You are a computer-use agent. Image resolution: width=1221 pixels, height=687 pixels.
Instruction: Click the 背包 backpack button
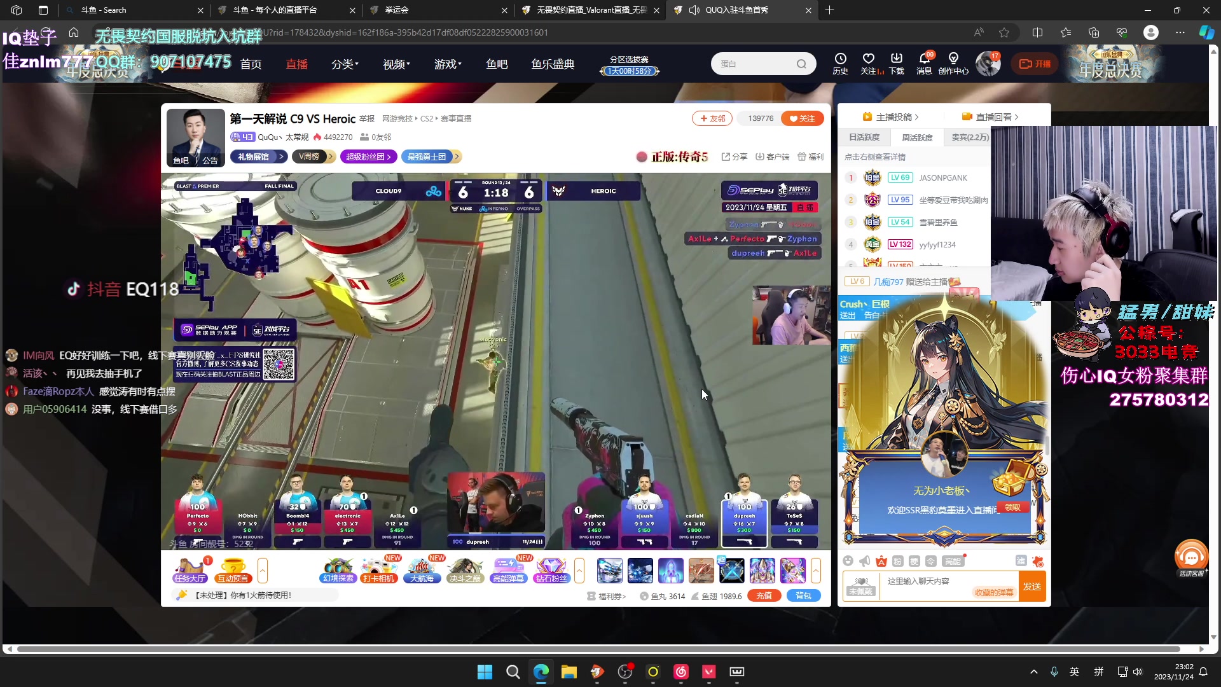point(804,596)
